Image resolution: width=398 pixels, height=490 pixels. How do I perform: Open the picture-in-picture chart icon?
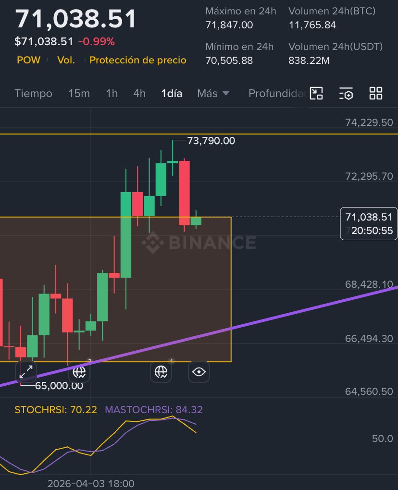click(x=316, y=93)
